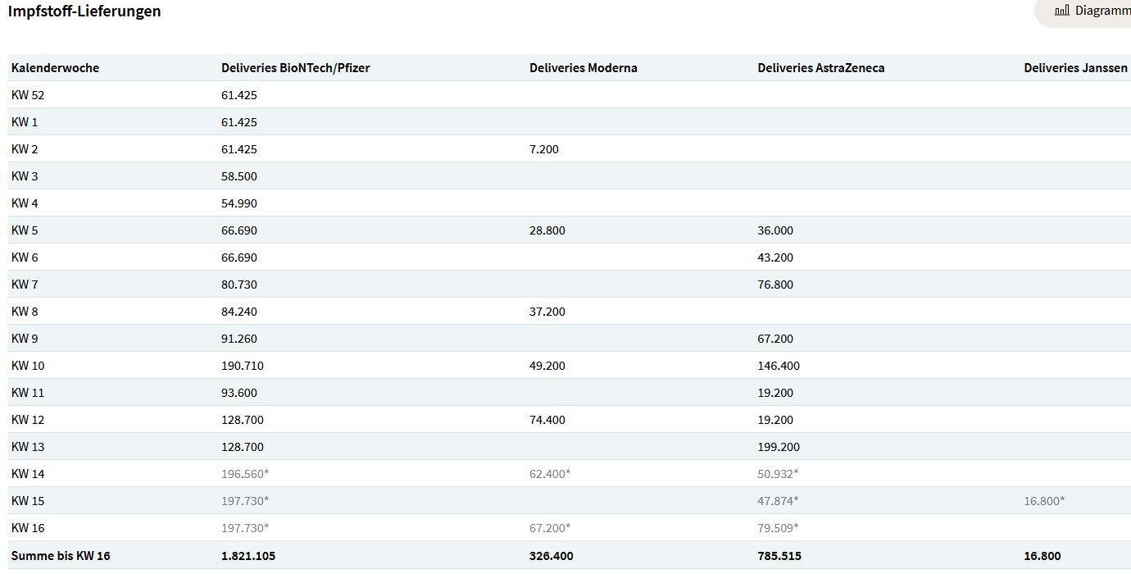Viewport: 1131px width, 574px height.
Task: Select Janssen total 16.800 in Summe row
Action: click(1042, 556)
